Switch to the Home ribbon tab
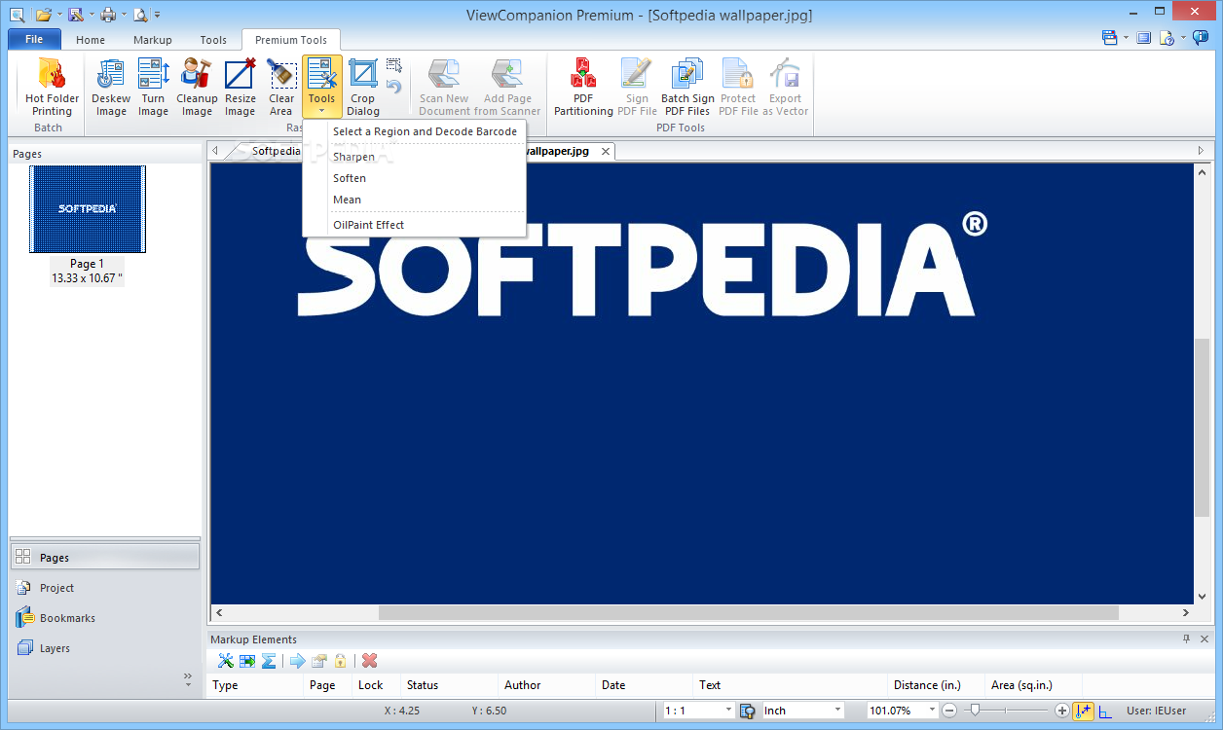Screen dimensions: 1223x730 (91, 40)
